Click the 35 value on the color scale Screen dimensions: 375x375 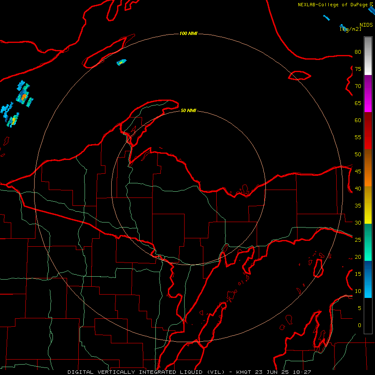(x=358, y=206)
